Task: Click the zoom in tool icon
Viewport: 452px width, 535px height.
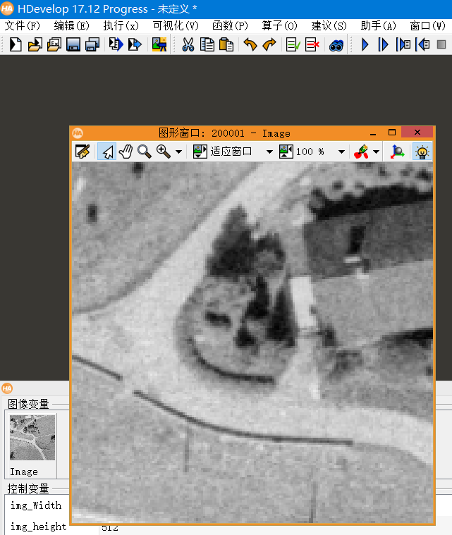Action: click(164, 152)
